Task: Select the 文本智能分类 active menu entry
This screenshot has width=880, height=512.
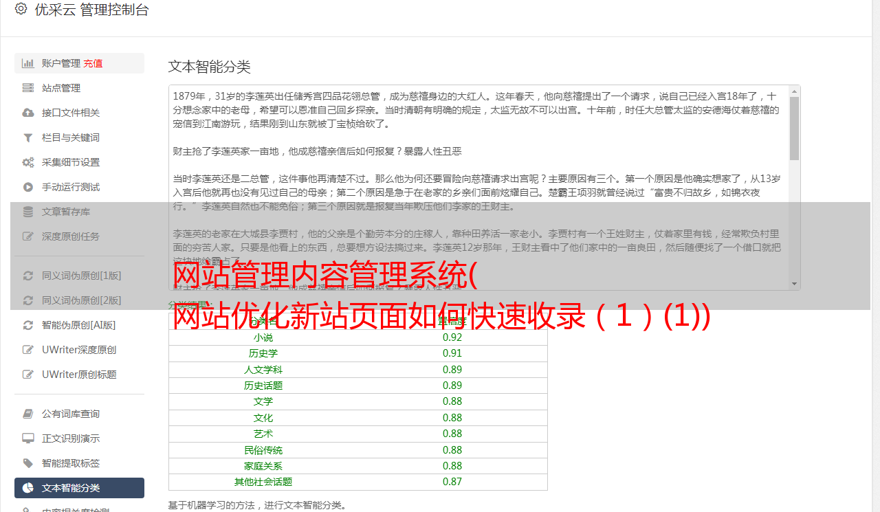Action: [79, 488]
